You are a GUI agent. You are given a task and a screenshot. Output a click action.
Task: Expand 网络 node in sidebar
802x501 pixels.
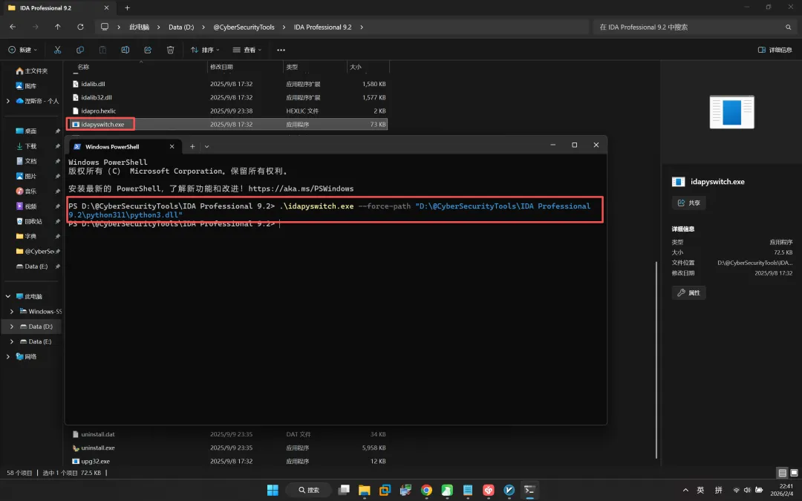pos(7,356)
